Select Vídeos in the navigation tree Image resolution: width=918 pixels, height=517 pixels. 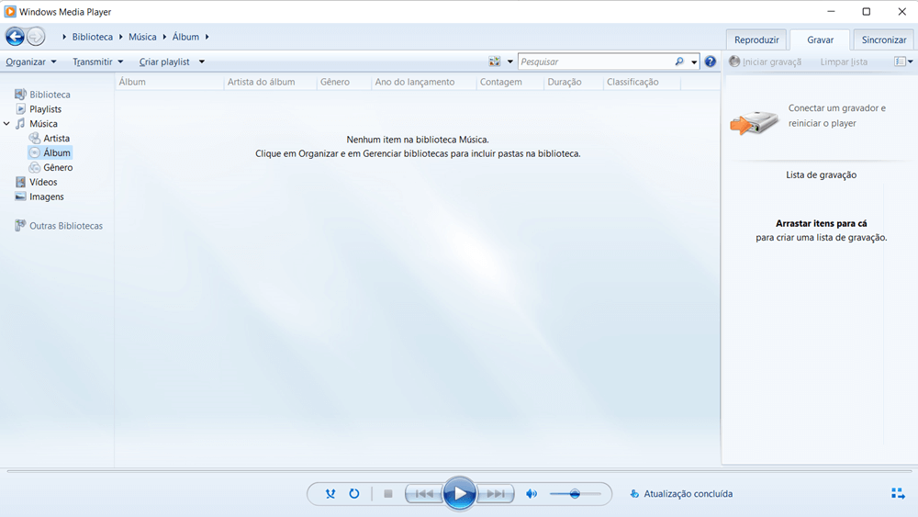pos(43,182)
